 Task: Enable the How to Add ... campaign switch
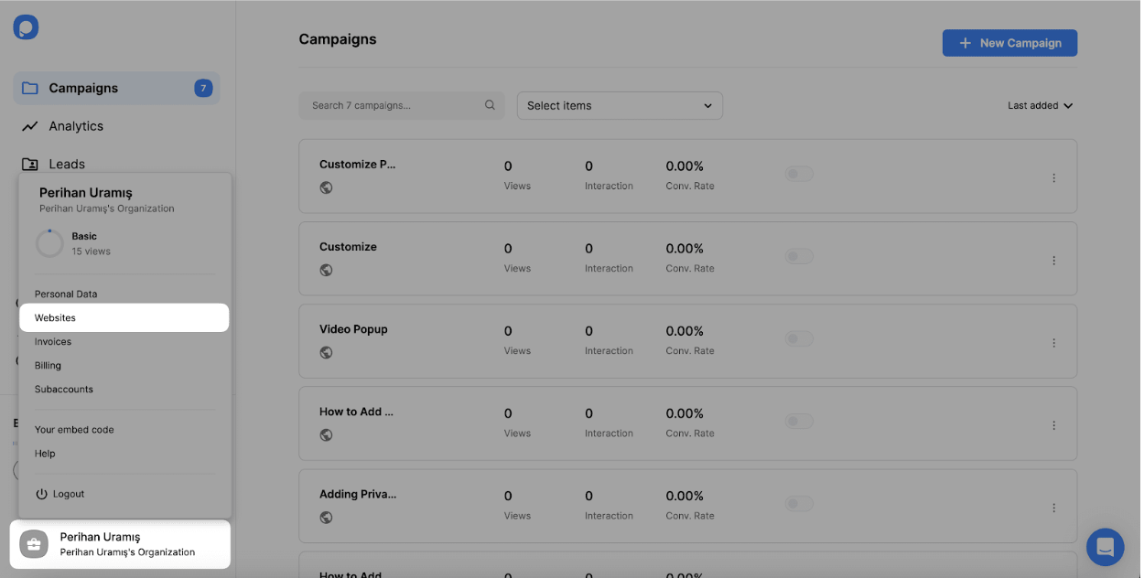click(x=799, y=421)
